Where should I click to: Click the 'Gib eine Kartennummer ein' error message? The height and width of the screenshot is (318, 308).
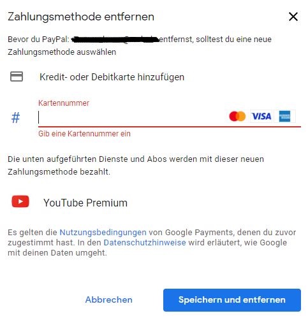point(84,134)
